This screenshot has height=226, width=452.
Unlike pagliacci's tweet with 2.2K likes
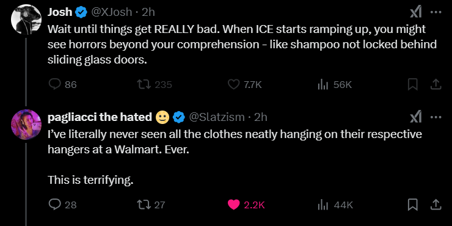(246, 205)
